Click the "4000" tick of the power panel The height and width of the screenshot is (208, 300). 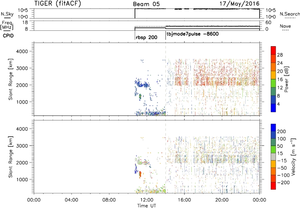pos(22,51)
